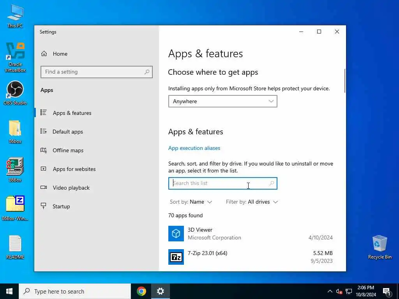The width and height of the screenshot is (399, 299).
Task: Click the magnifier icon in Find a setting box
Action: pyautogui.click(x=147, y=72)
